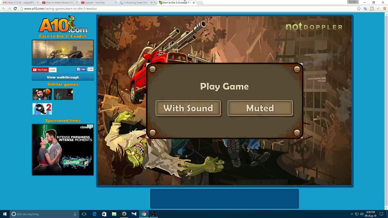Close the 'How to Make Money' tab

(x=76, y=2)
